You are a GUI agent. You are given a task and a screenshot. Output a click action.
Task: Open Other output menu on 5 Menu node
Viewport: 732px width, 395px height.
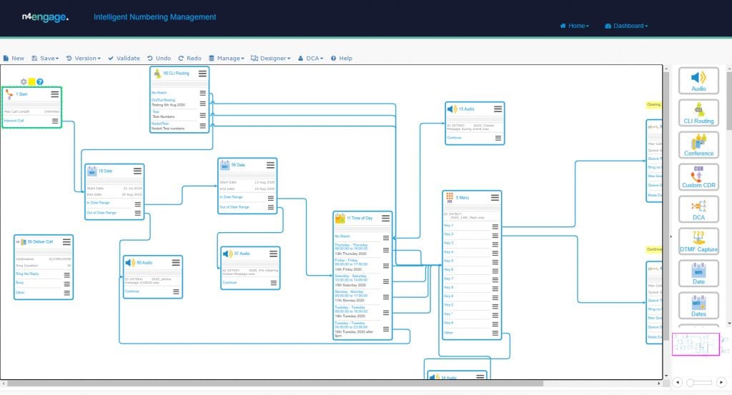495,333
